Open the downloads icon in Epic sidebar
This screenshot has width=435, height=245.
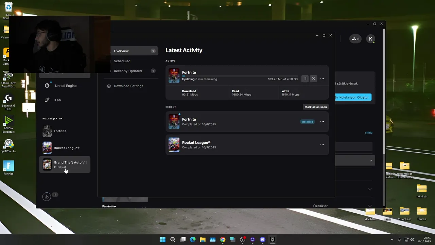pyautogui.click(x=47, y=196)
